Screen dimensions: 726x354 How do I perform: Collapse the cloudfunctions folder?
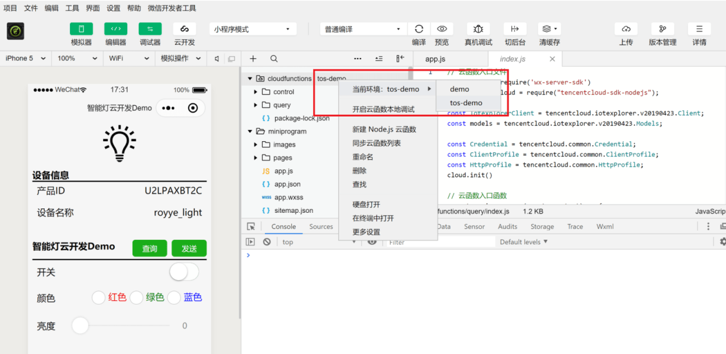click(250, 78)
